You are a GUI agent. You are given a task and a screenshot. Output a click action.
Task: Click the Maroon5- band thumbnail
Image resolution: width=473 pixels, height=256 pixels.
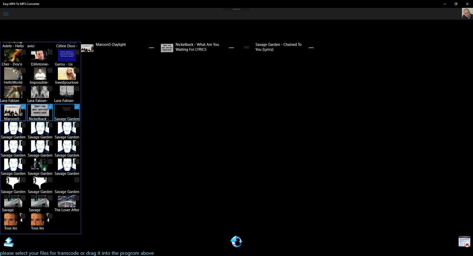click(13, 110)
